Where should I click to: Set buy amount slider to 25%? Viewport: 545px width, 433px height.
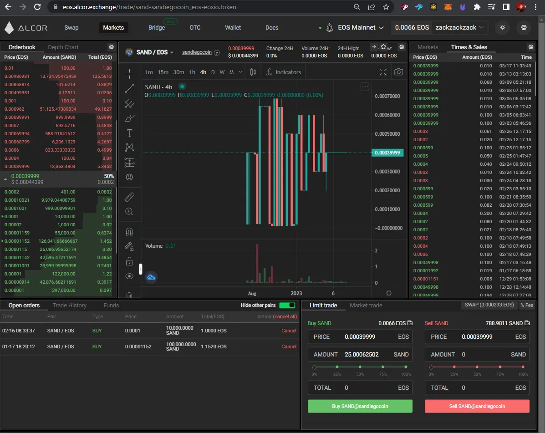337,367
